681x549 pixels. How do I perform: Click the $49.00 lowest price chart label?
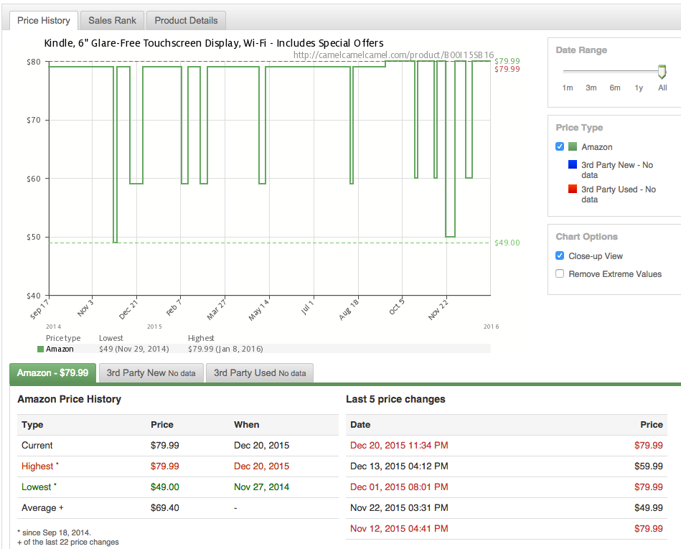point(507,243)
